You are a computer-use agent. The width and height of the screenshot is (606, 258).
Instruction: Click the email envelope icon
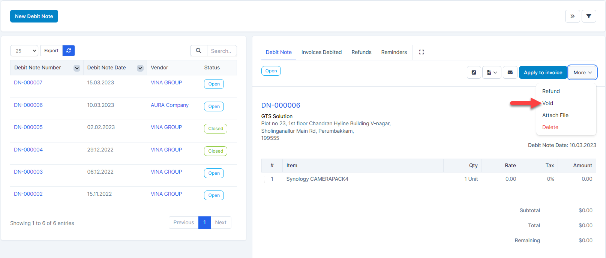pos(510,72)
